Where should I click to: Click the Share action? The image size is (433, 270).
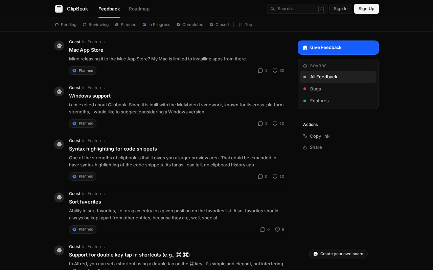(312, 147)
